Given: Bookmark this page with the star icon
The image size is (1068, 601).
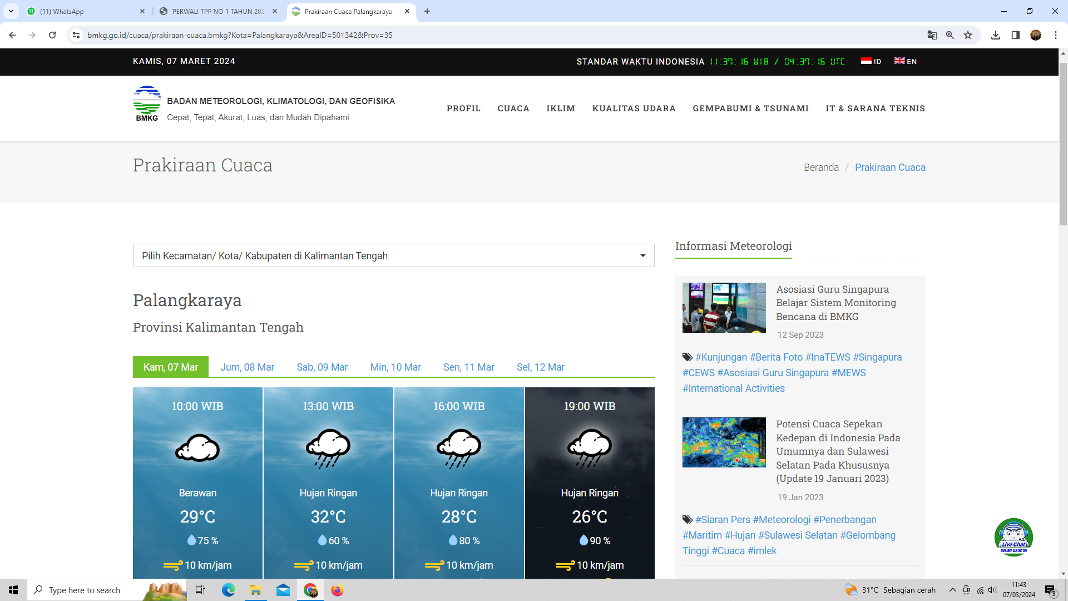Looking at the screenshot, I should (x=968, y=35).
